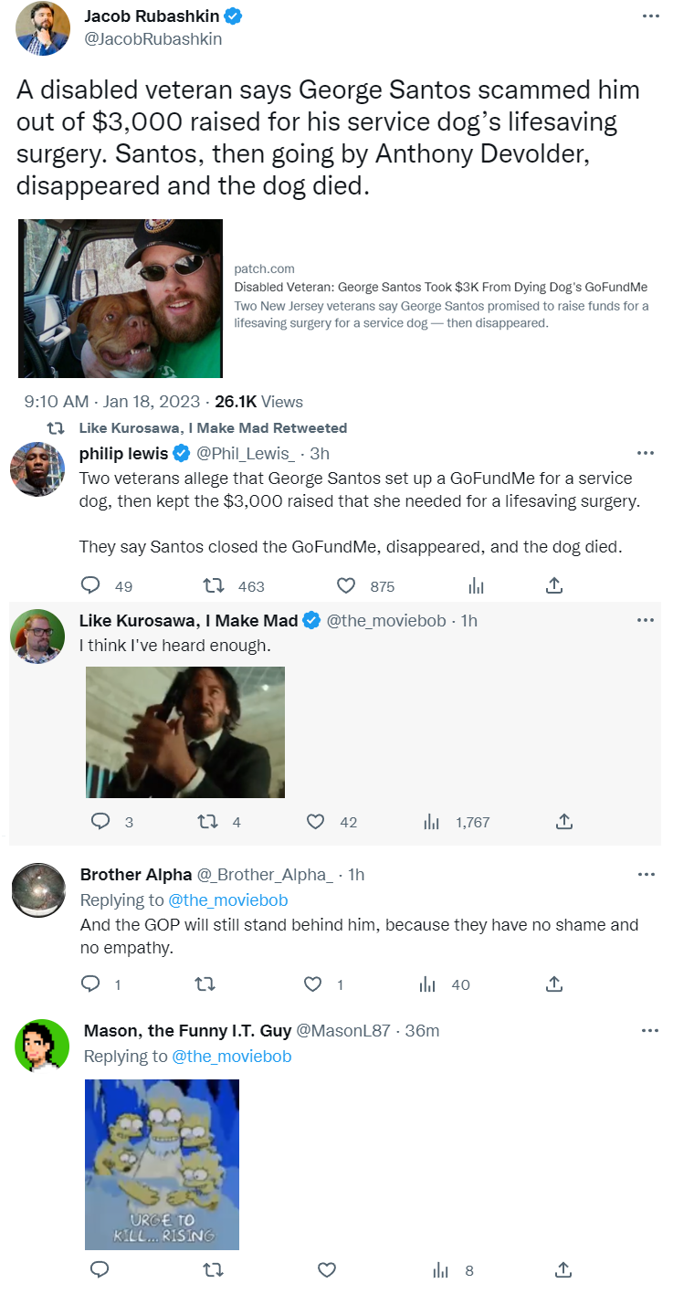Open more options on Jacob Rubashkin's tweet
673x1294 pixels.
pos(649,16)
